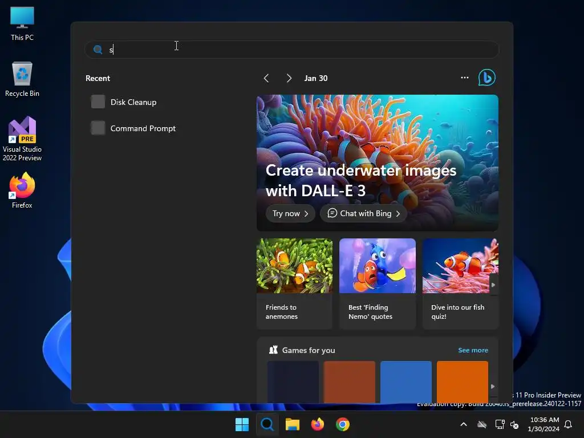Select Visual Studio 2022 Preview shortcut
The height and width of the screenshot is (438, 584).
(22, 139)
